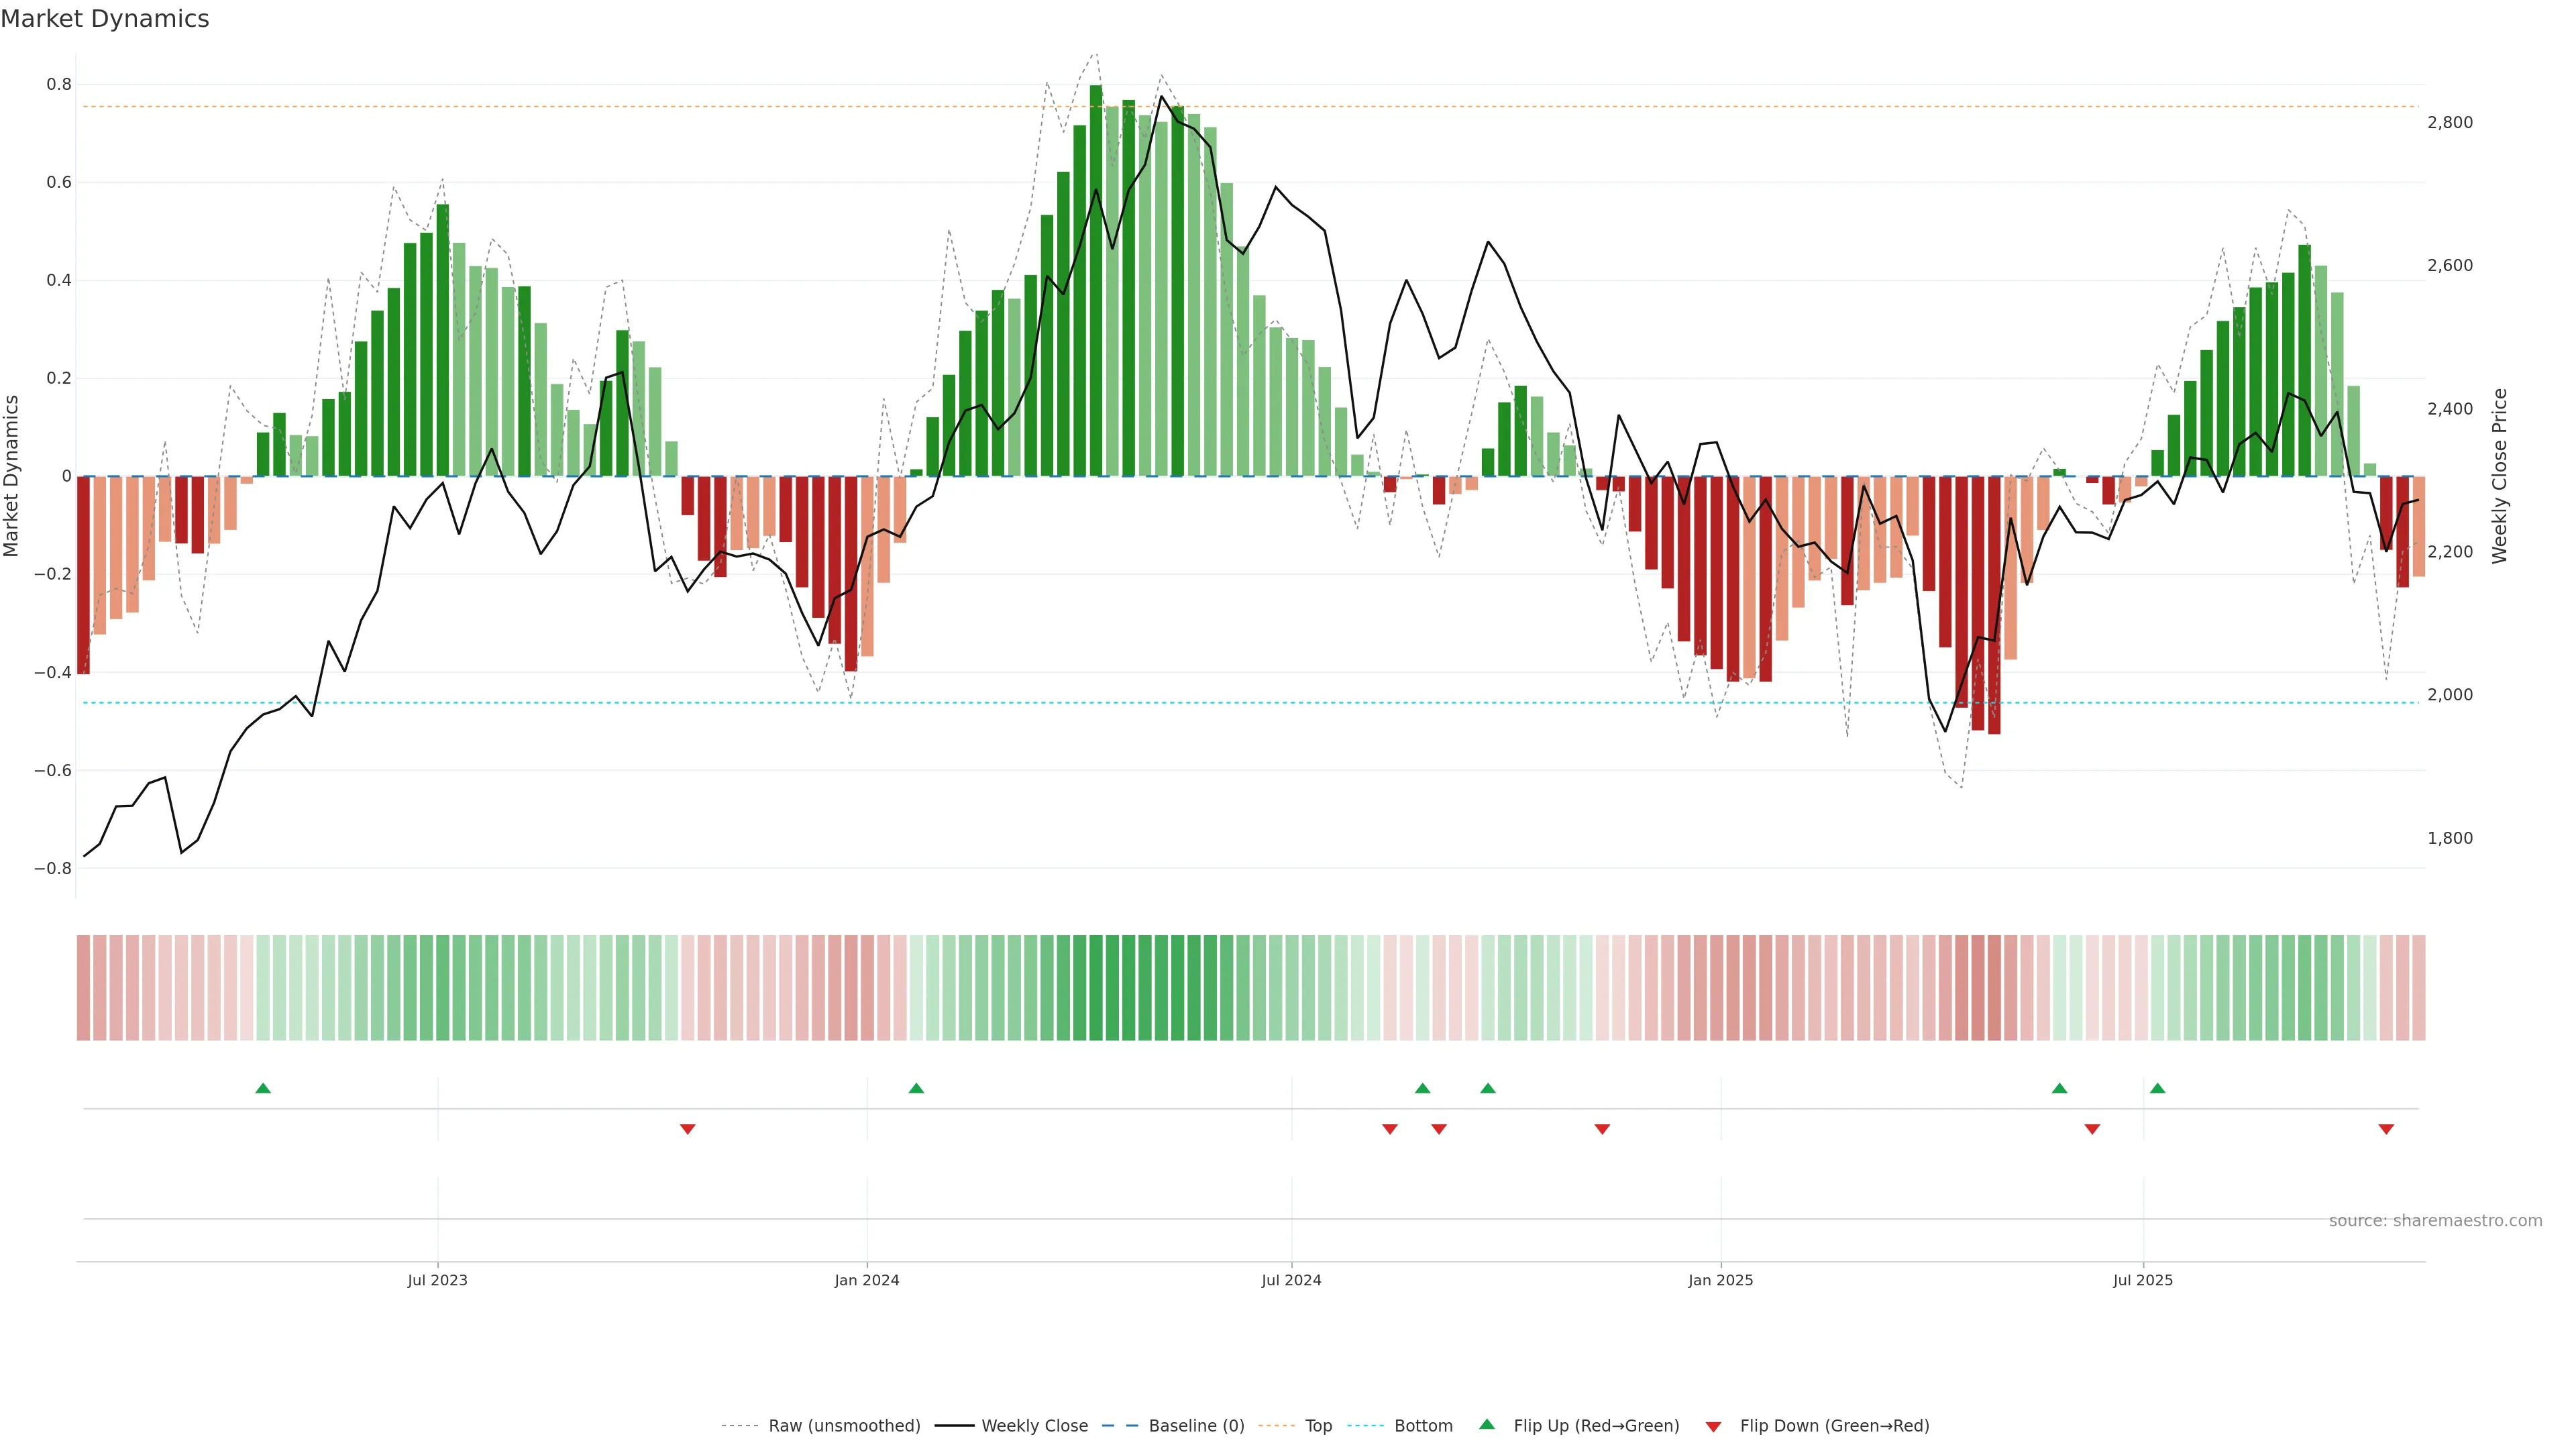Click the source: sharemaestro.com text
This screenshot has width=2576, height=1449.
point(2435,1220)
